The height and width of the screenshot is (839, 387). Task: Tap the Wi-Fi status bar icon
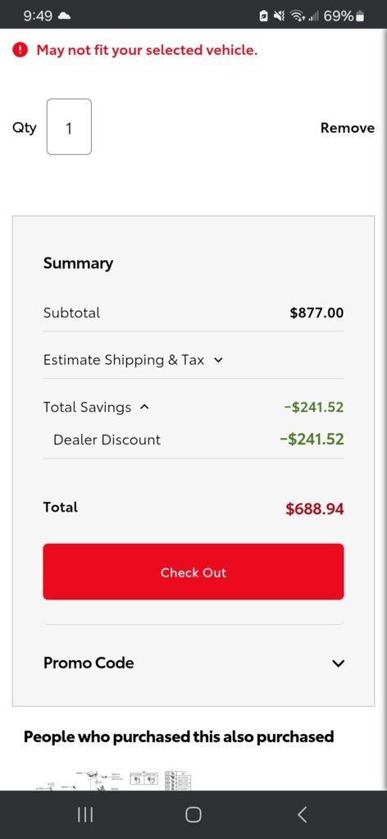[296, 16]
